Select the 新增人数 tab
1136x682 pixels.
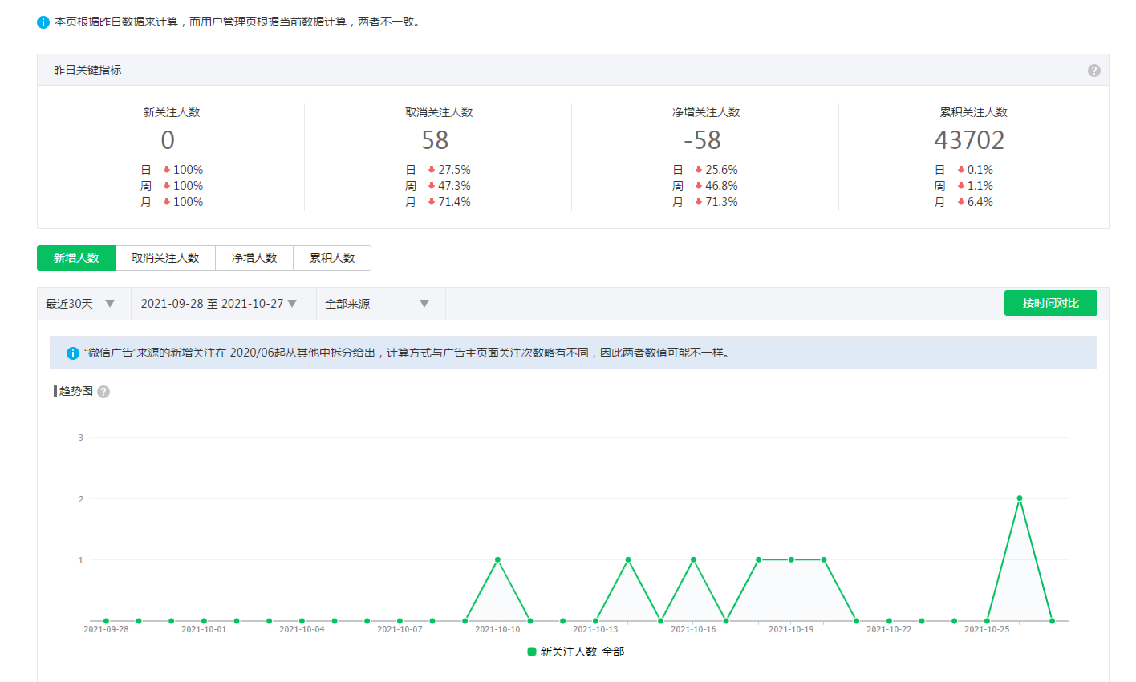click(x=76, y=258)
